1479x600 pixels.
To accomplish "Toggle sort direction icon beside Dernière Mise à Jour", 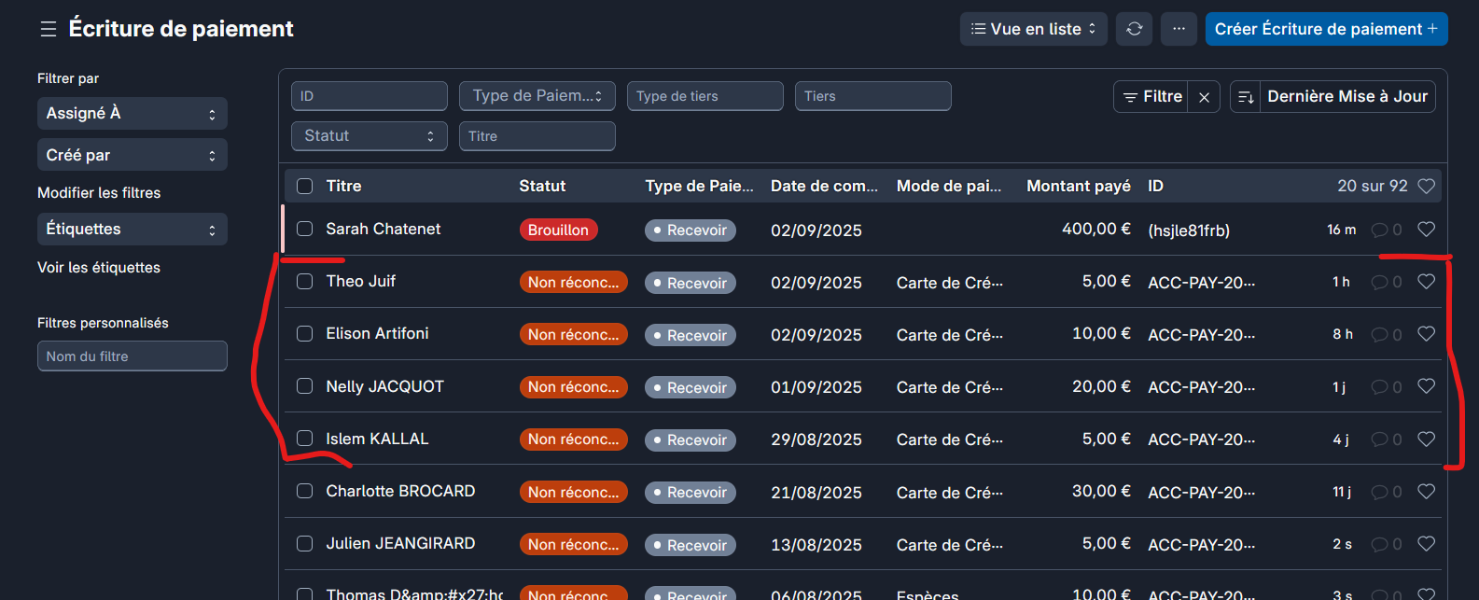I will (1245, 97).
